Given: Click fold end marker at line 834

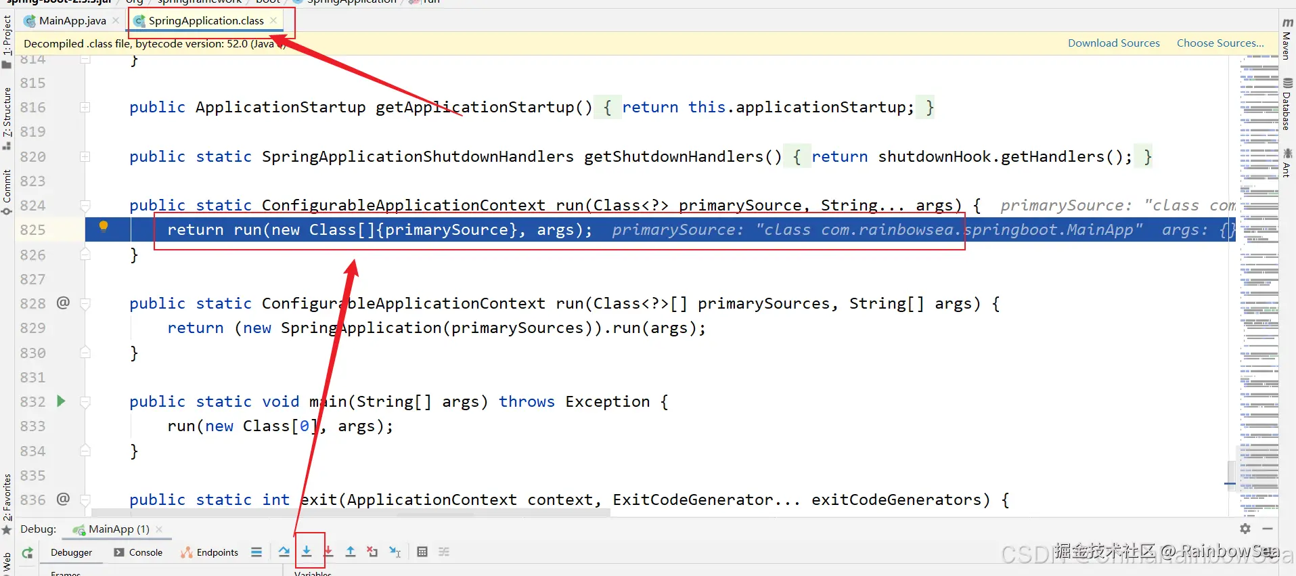Looking at the screenshot, I should tap(85, 451).
